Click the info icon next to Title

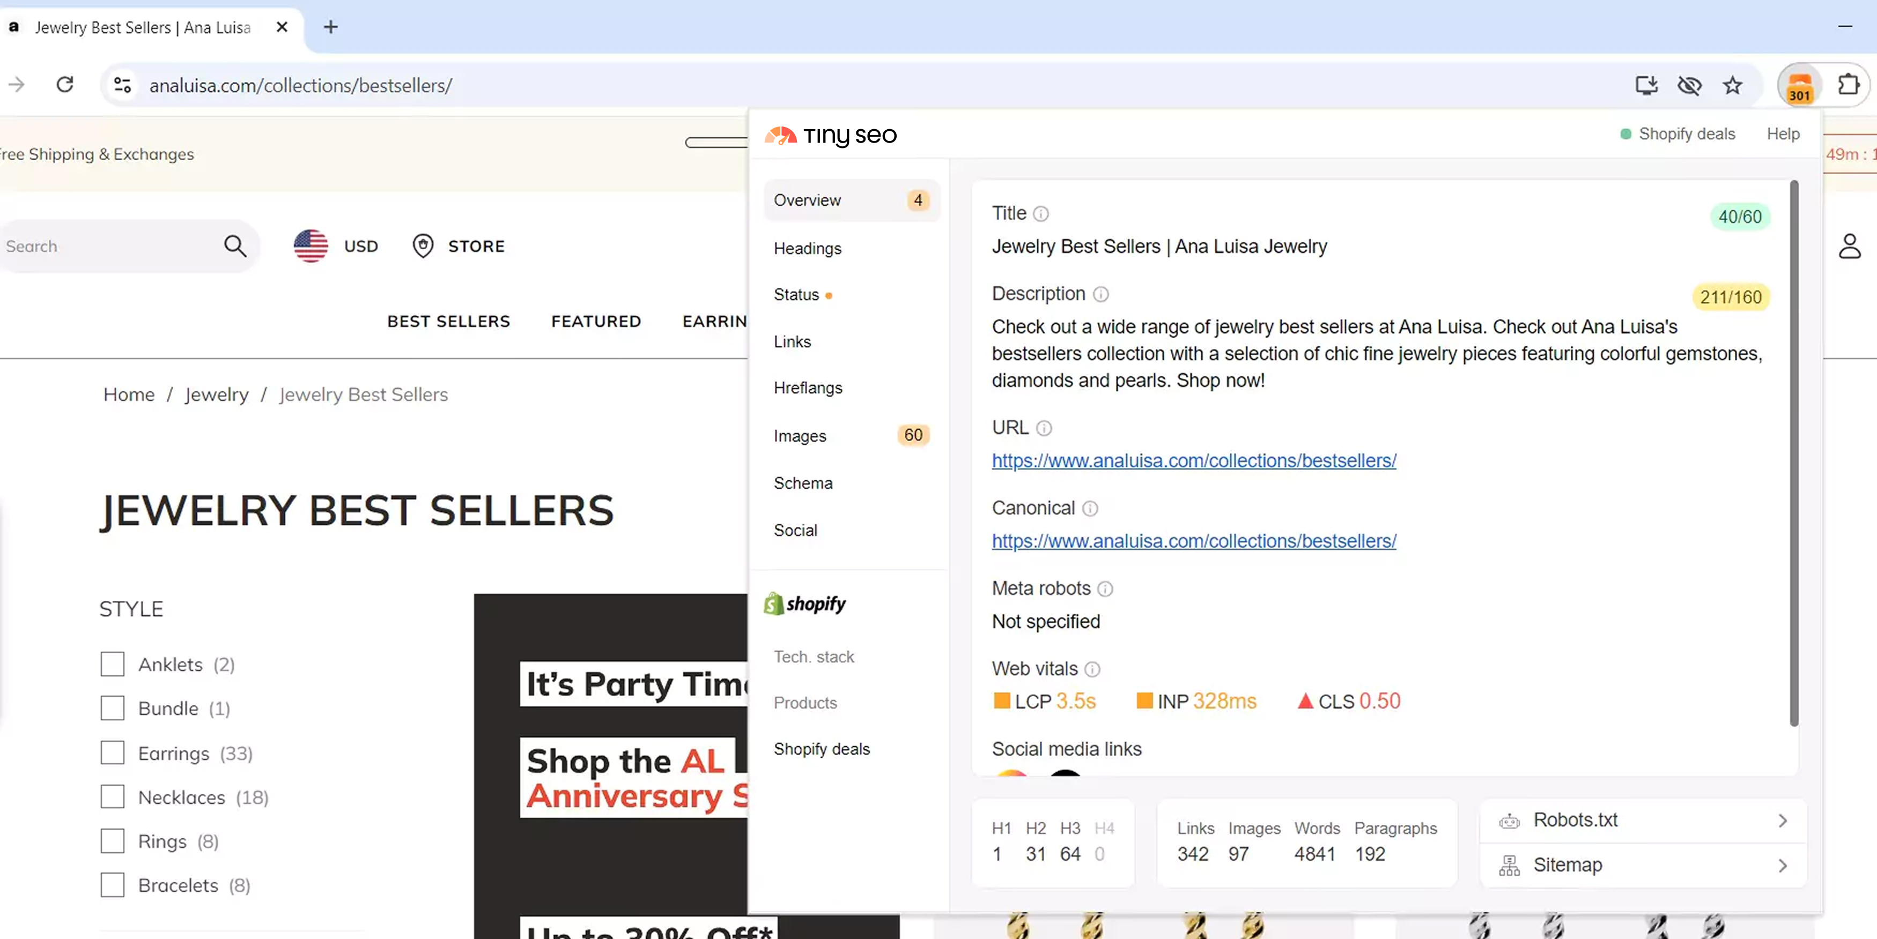click(1041, 213)
